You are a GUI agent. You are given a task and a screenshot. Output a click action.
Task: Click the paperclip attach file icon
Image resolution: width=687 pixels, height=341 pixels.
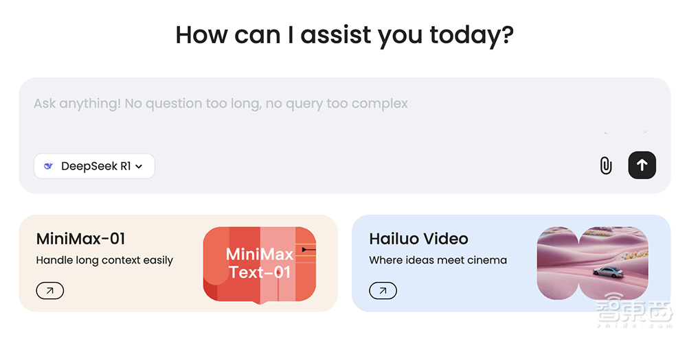(605, 165)
